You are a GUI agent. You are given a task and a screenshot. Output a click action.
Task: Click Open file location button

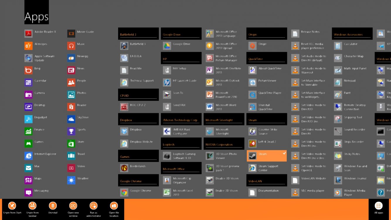click(x=114, y=209)
